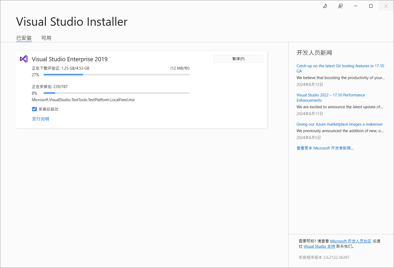Click the 'We are excited to announce' summary
394x268 pixels.
pyautogui.click(x=340, y=107)
